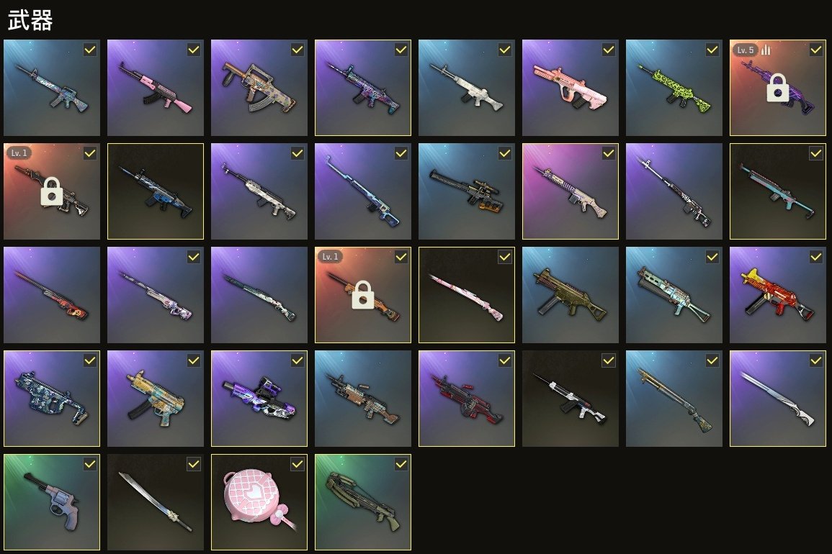The width and height of the screenshot is (832, 554).
Task: Uncheck the white curved blade weapon tile
Action: tap(816, 360)
